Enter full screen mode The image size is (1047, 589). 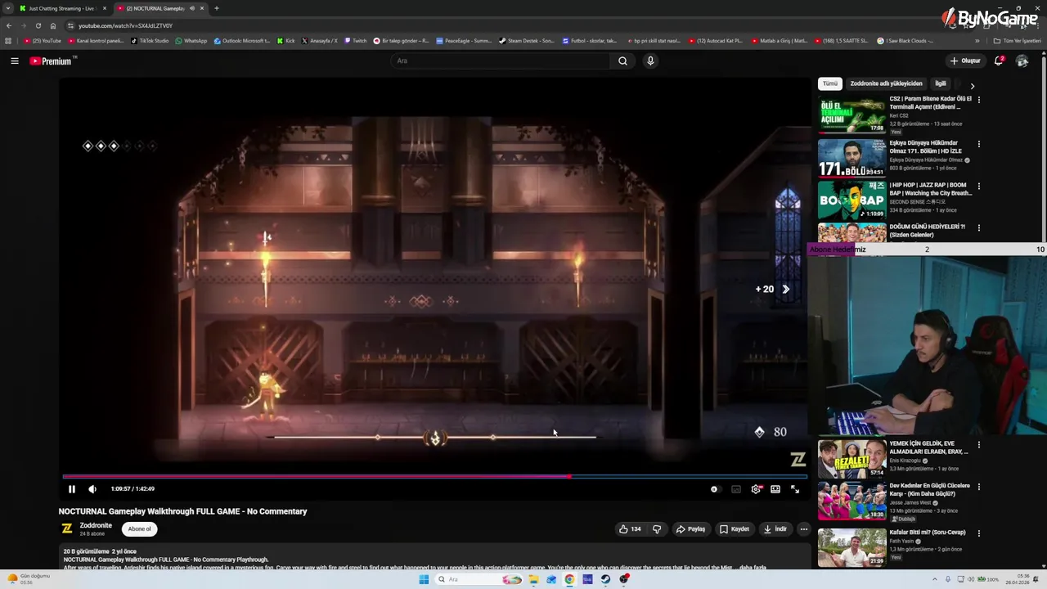pos(795,489)
